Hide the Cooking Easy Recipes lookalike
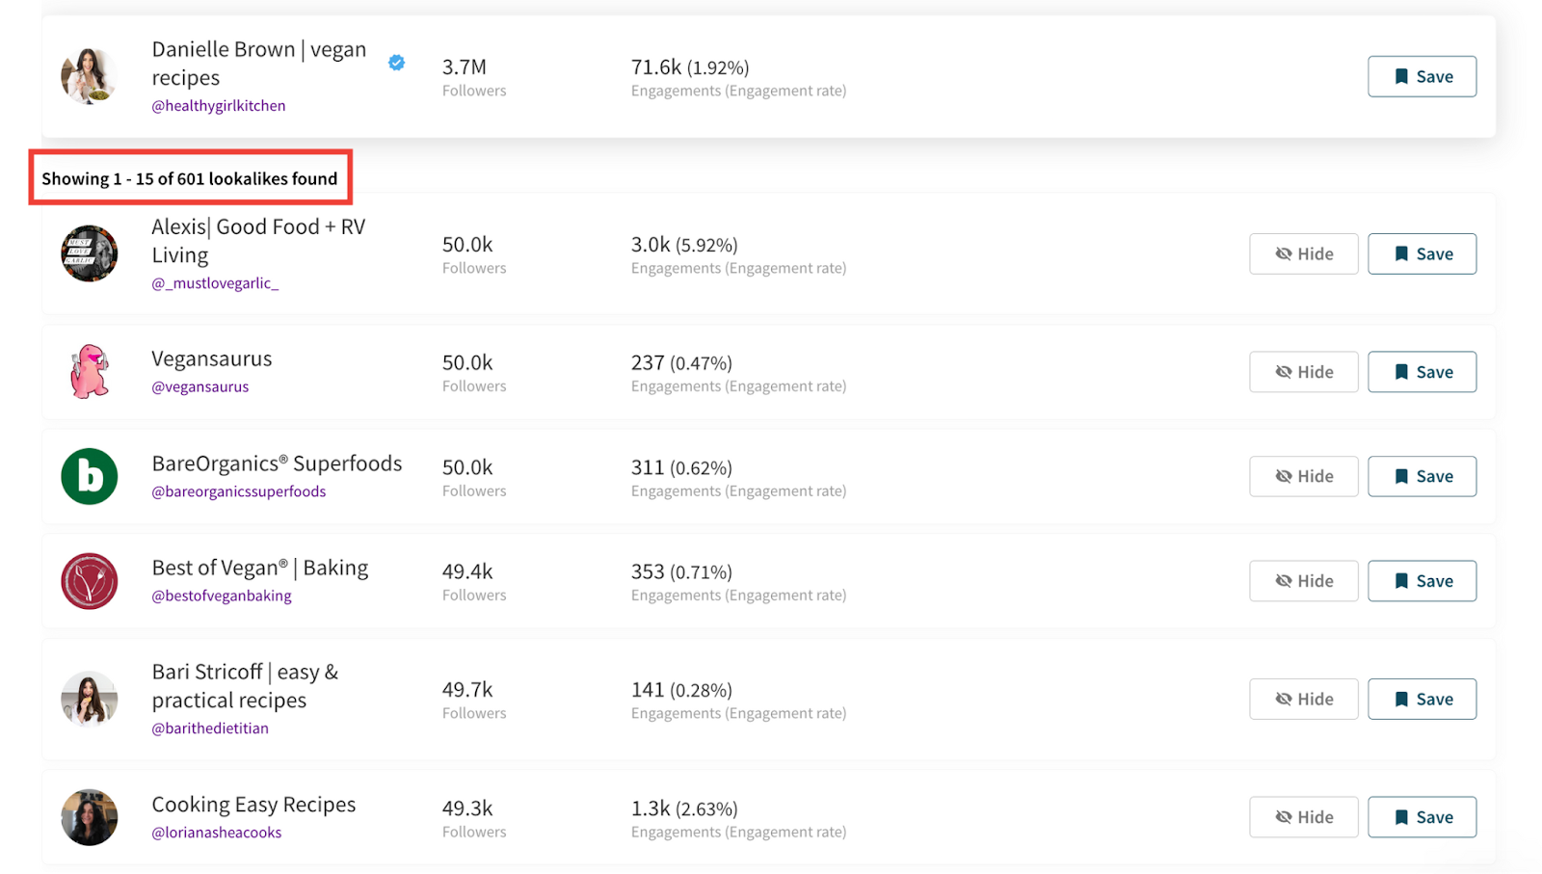Viewport: 1542px width, 874px height. tap(1303, 817)
